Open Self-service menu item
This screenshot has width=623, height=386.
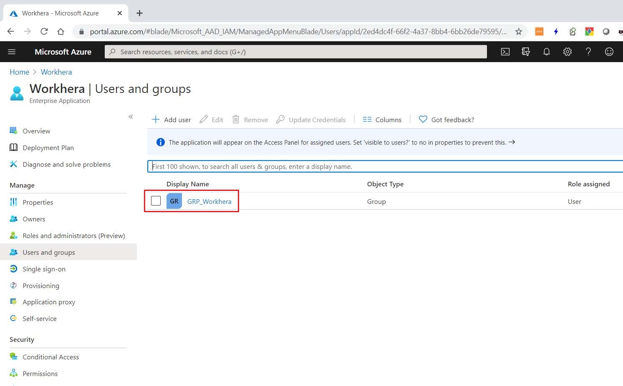pyautogui.click(x=39, y=318)
